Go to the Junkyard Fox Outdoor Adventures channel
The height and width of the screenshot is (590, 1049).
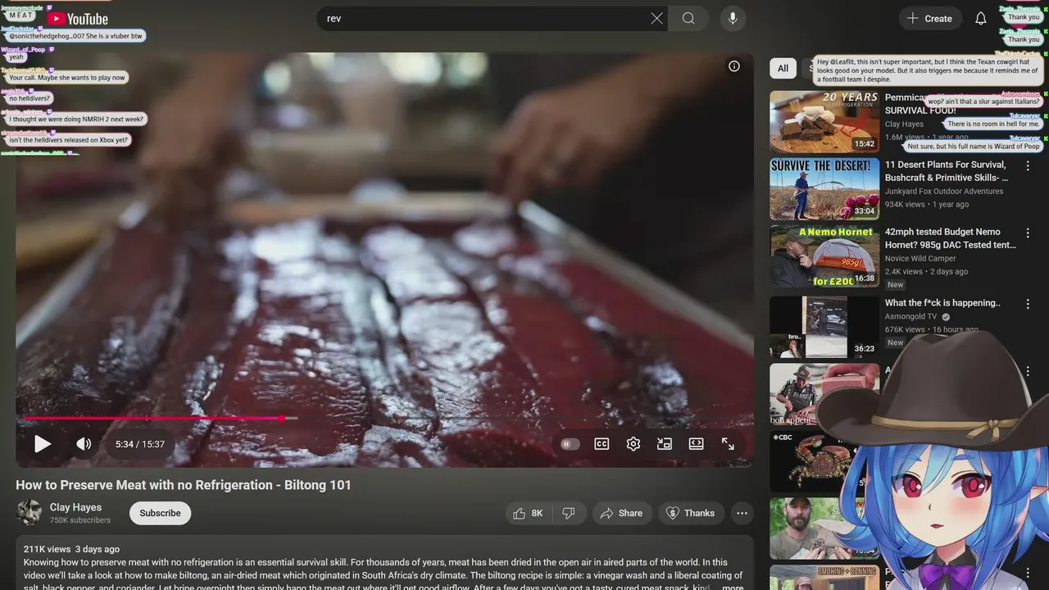pyautogui.click(x=944, y=191)
